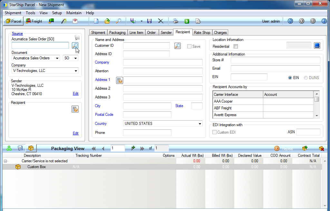
Task: Go to the previous package
Action: (x=103, y=148)
